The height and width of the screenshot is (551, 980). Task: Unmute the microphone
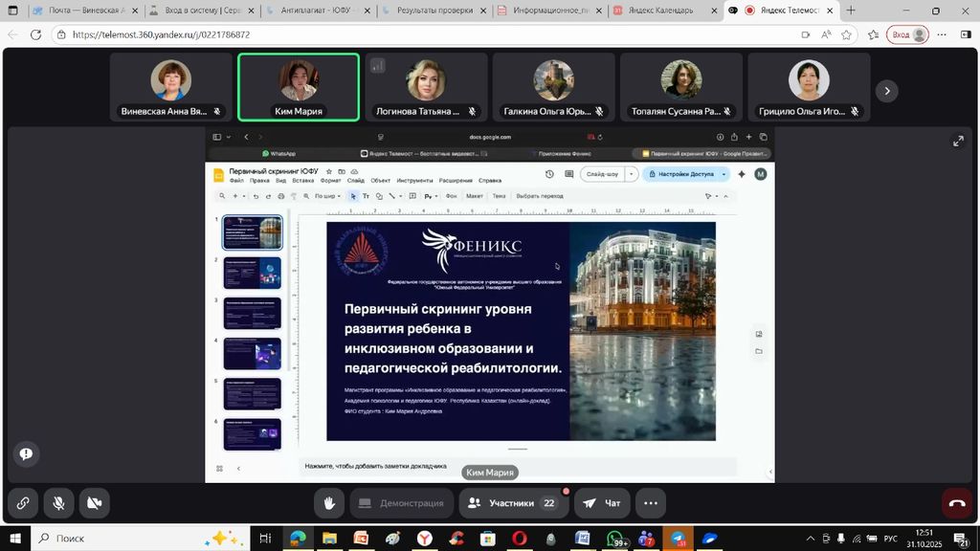click(58, 503)
